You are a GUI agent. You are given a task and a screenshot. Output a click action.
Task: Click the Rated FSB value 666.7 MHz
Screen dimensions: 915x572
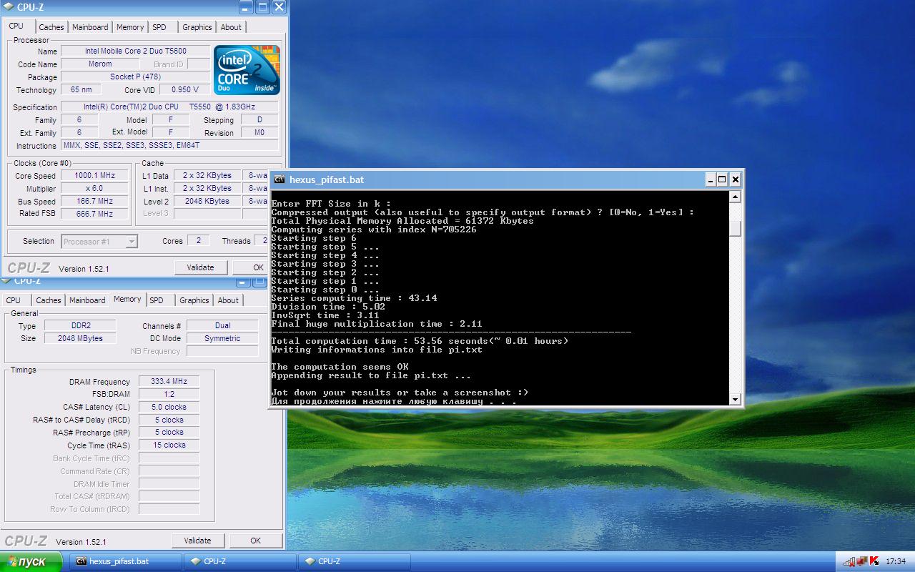coord(95,214)
